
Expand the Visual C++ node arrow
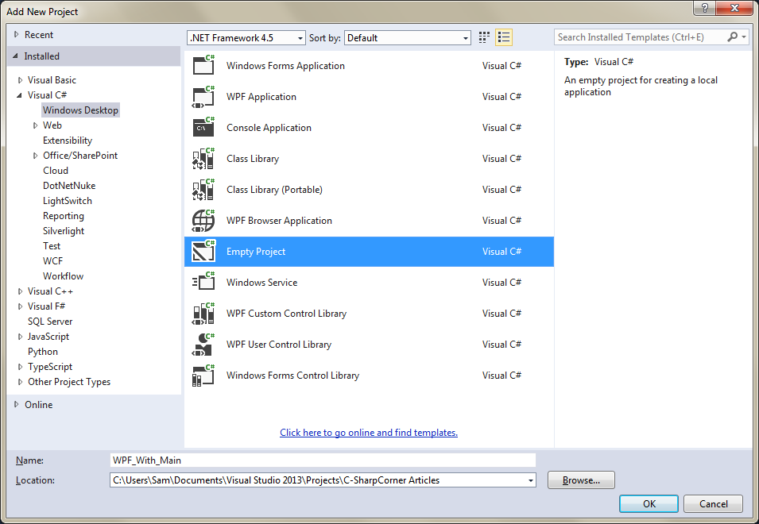click(x=20, y=291)
